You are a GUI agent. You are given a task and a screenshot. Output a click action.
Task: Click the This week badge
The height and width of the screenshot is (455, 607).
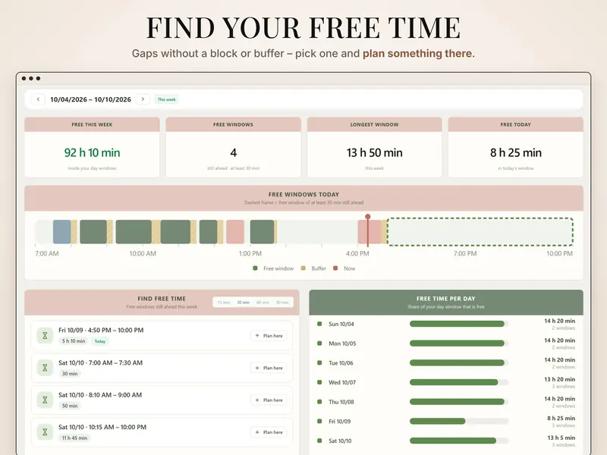point(166,99)
